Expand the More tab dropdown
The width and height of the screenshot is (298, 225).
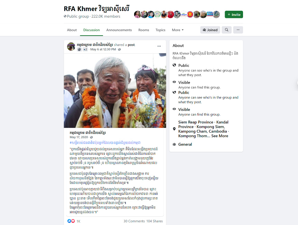point(178,30)
